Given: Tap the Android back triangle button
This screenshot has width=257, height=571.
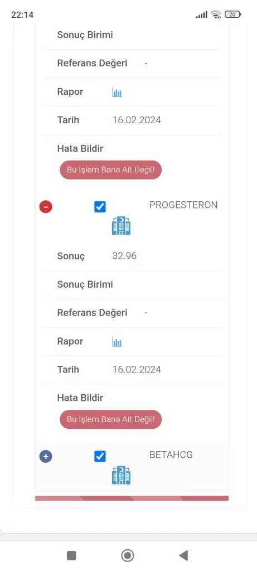Looking at the screenshot, I should click(183, 555).
